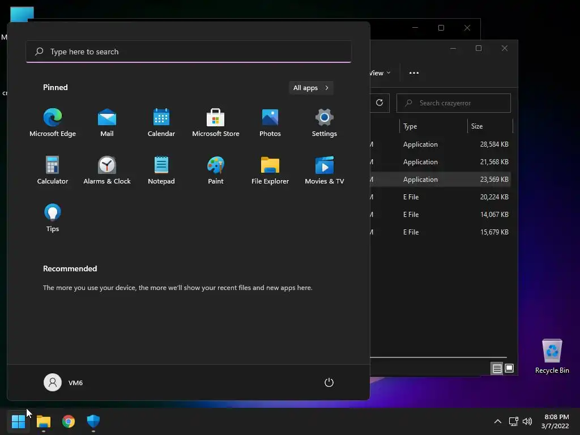Open the See more (...) menu in File Explorer
This screenshot has height=435, width=580.
click(414, 73)
